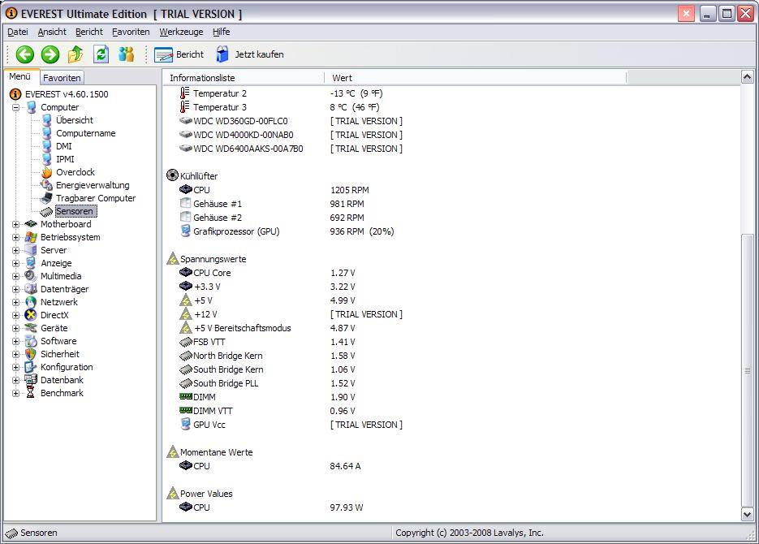Click the Up folder arrow icon
The width and height of the screenshot is (759, 544).
coord(75,54)
